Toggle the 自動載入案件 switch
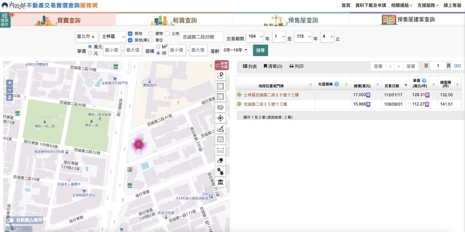The image size is (465, 232). click(x=10, y=220)
